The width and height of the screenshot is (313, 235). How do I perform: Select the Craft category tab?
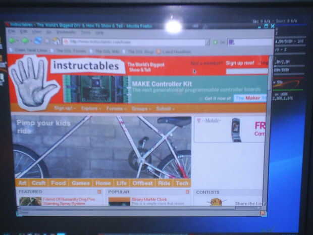point(38,183)
